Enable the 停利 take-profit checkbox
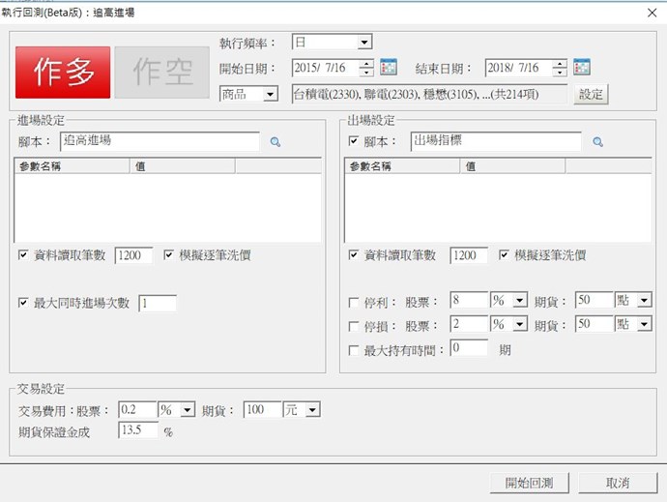Screen dimensions: 667x502 (354, 301)
